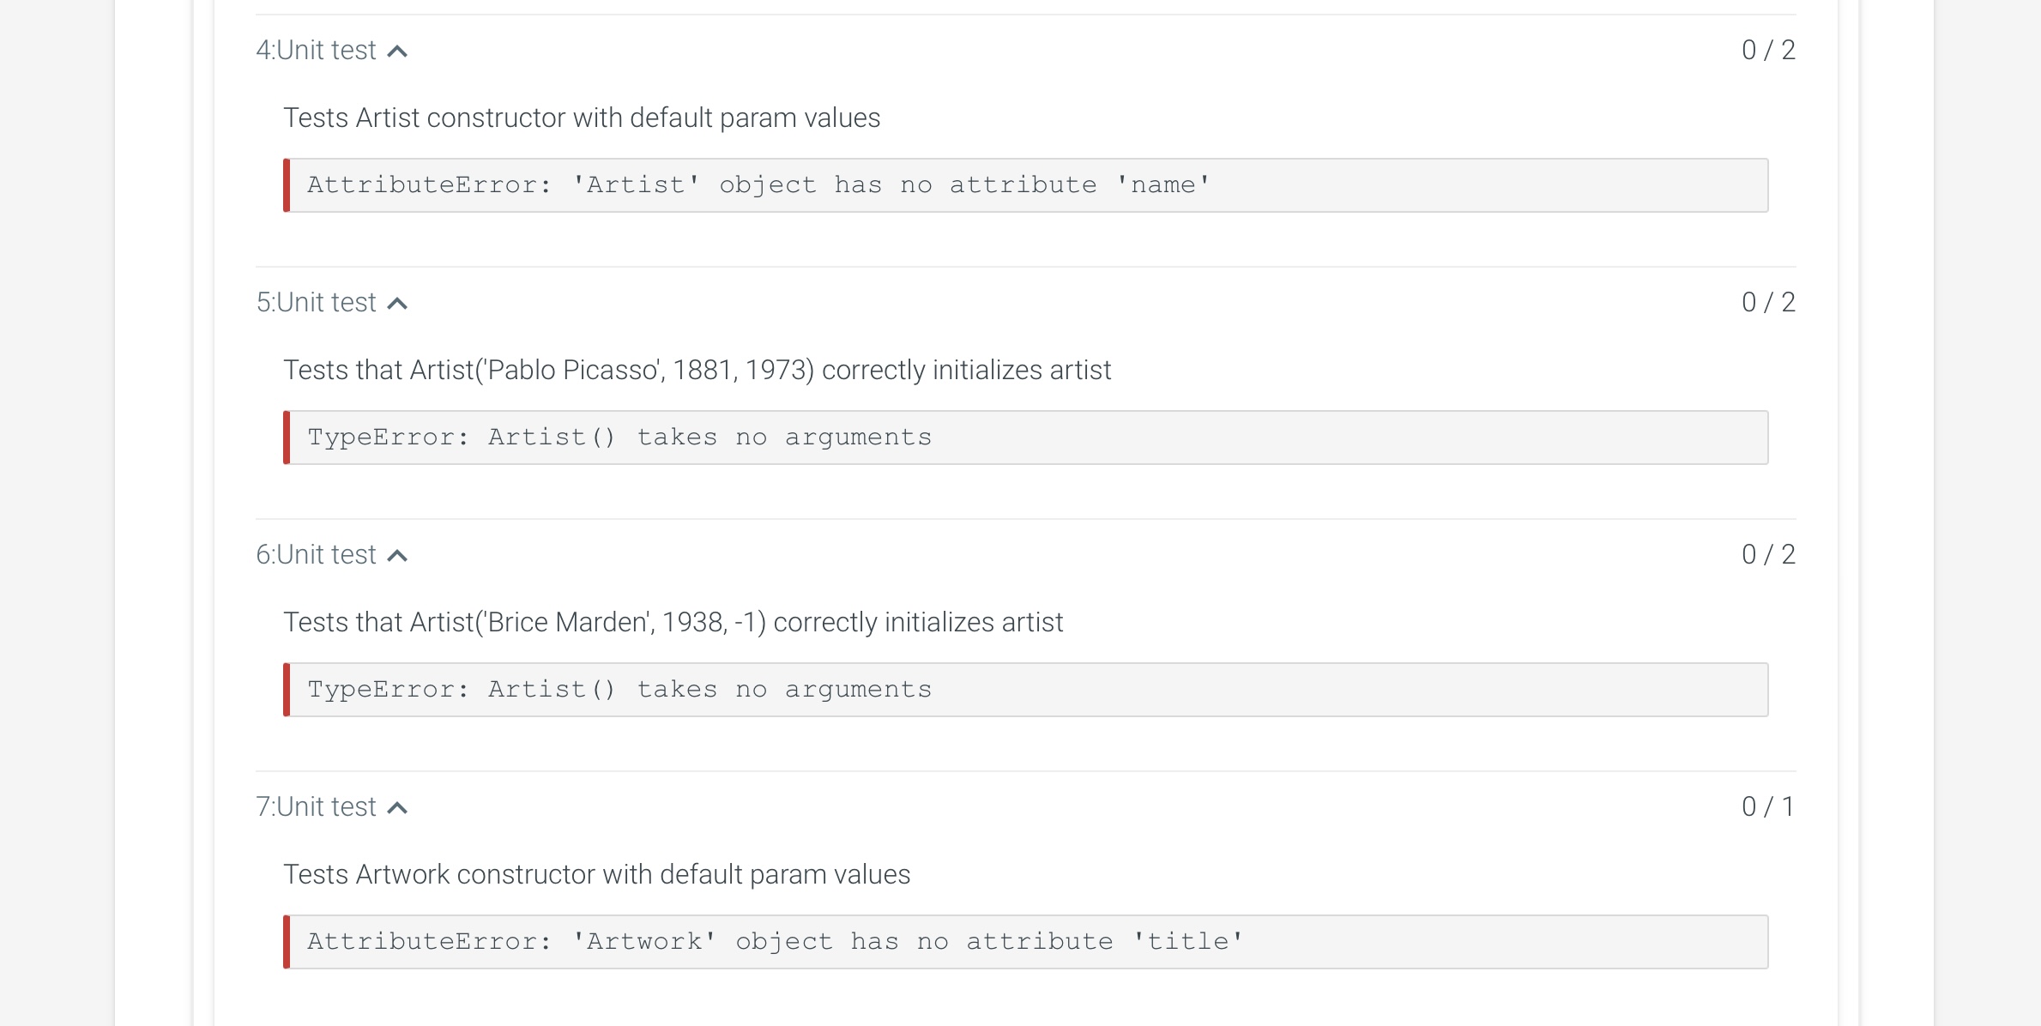Screen dimensions: 2041x1026
Task: Select the Pablo Picasso test description text
Action: [x=697, y=370]
